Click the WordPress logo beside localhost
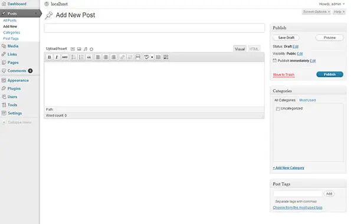351x224 pixels. tap(47, 4)
